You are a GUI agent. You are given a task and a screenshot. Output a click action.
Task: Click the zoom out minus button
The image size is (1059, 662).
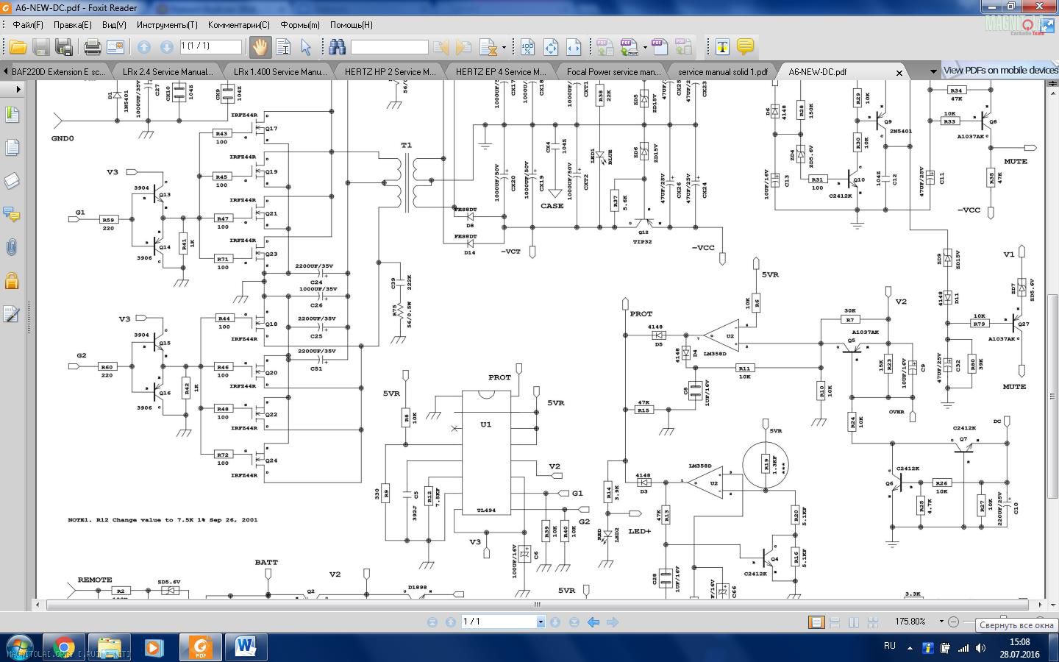(953, 622)
